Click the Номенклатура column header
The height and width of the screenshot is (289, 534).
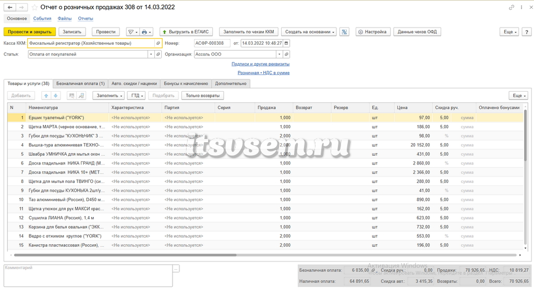(x=67, y=108)
